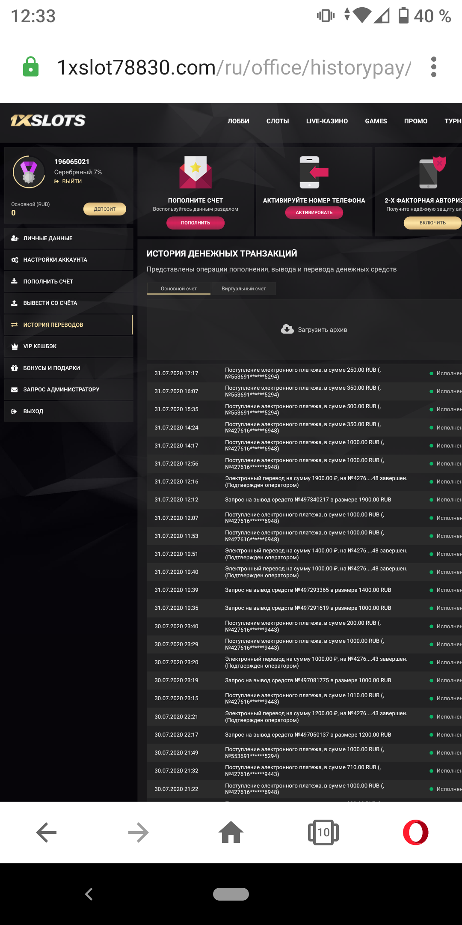Viewport: 462px width, 925px height.
Task: Click the administrator mail envelope icon
Action: click(15, 390)
